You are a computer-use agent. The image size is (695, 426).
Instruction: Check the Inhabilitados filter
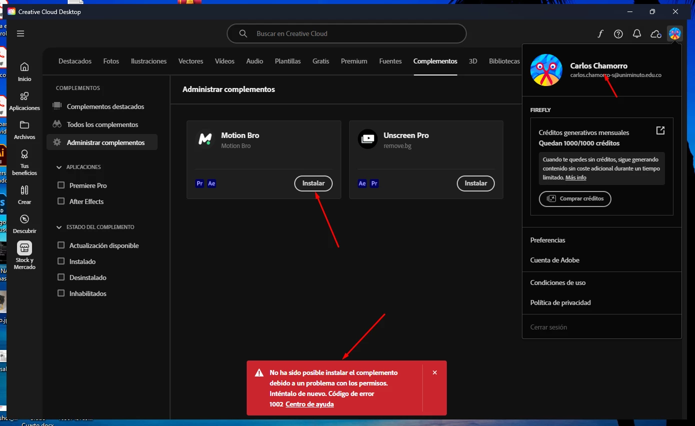click(x=61, y=293)
